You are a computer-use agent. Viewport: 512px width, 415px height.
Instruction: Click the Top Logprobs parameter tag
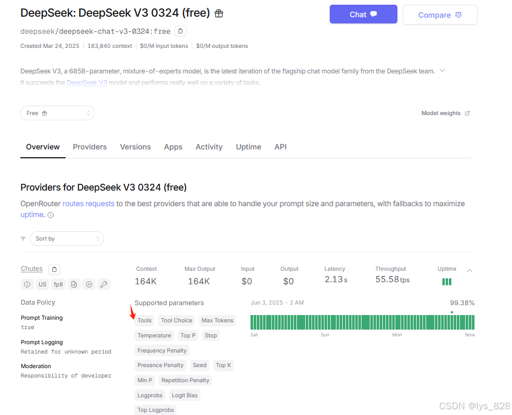click(x=155, y=410)
